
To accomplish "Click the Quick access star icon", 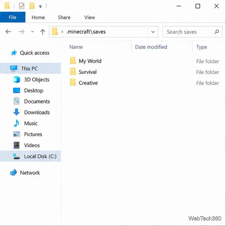I will click(14, 53).
